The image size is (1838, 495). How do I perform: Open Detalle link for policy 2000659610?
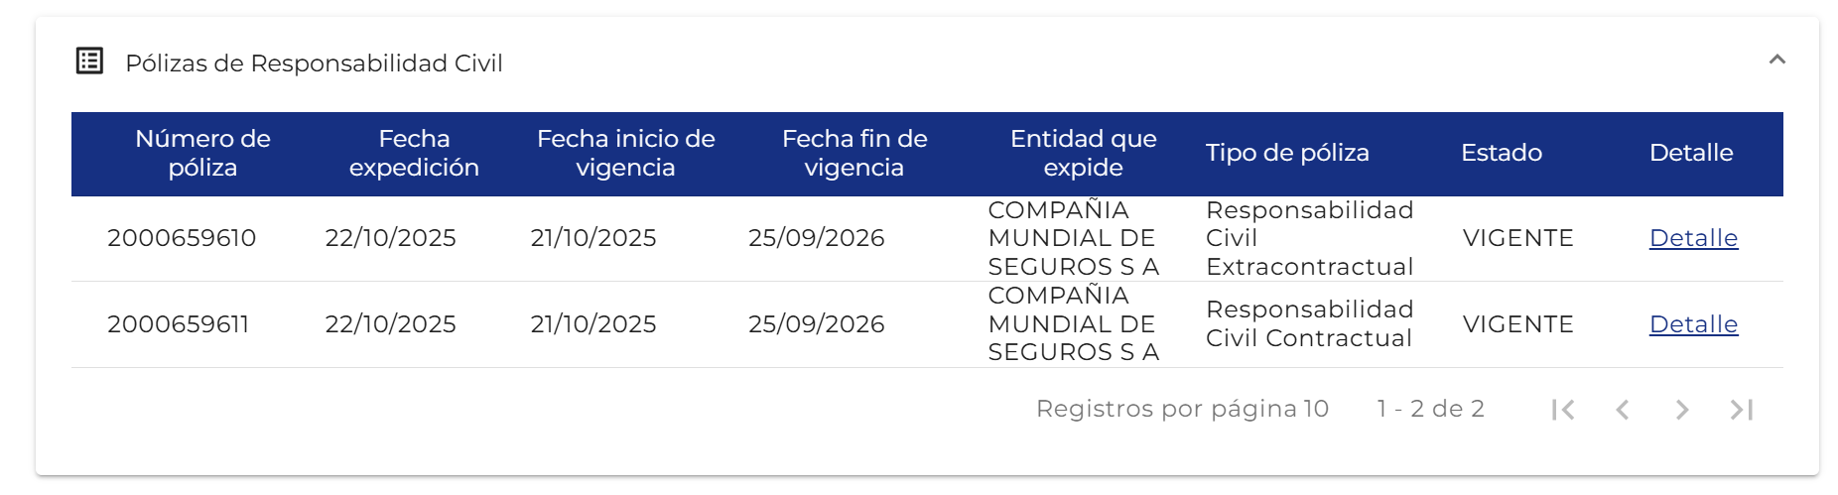pos(1693,238)
